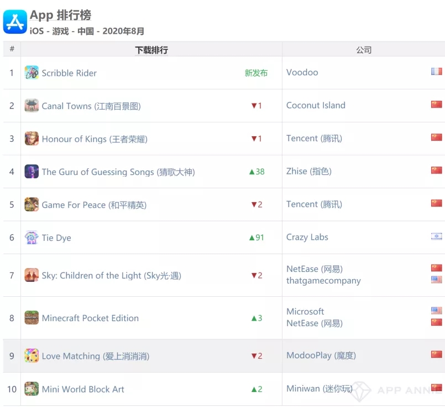Click the Israel flag beside Crazy Labs
Image resolution: width=445 pixels, height=407 pixels.
tap(437, 236)
